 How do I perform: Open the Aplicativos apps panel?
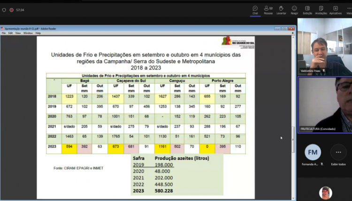(335, 9)
